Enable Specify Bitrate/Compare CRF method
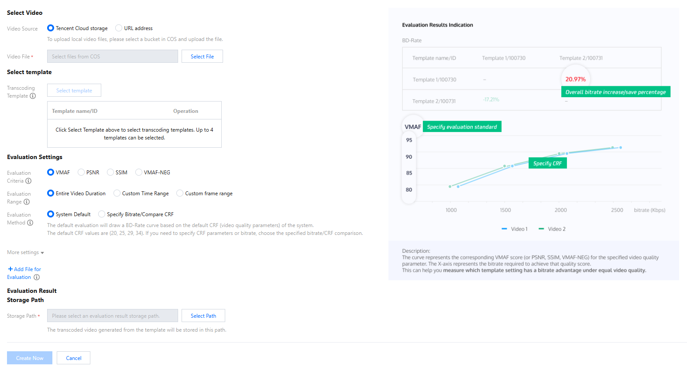 pyautogui.click(x=102, y=214)
